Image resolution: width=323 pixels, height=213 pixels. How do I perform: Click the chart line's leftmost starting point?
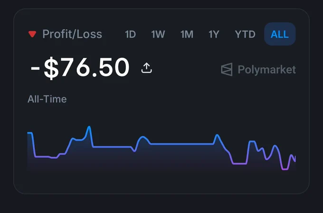28,133
